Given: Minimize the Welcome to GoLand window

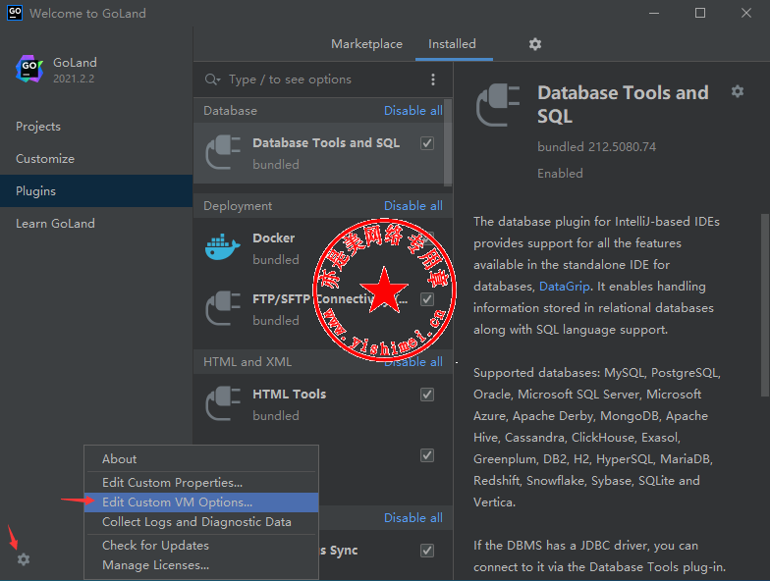Looking at the screenshot, I should click(x=654, y=13).
